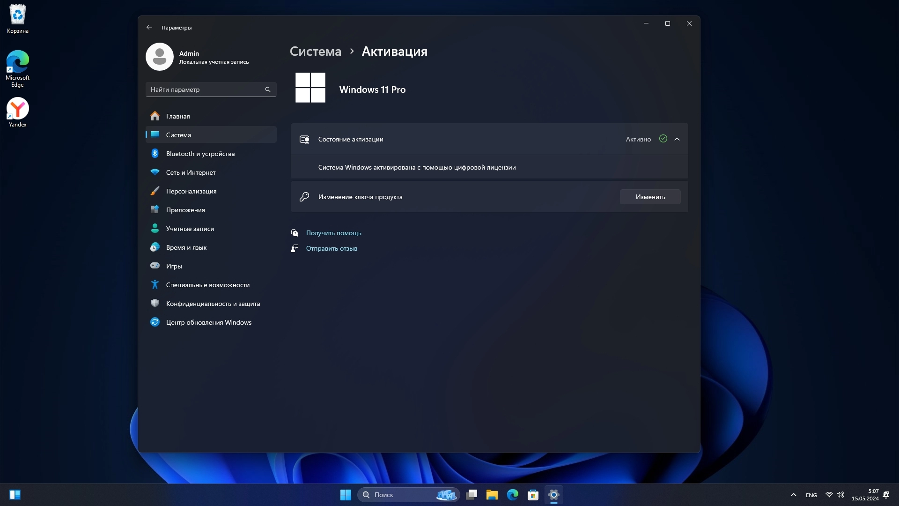The width and height of the screenshot is (899, 506).
Task: Open the Получить помощь link
Action: 333,233
